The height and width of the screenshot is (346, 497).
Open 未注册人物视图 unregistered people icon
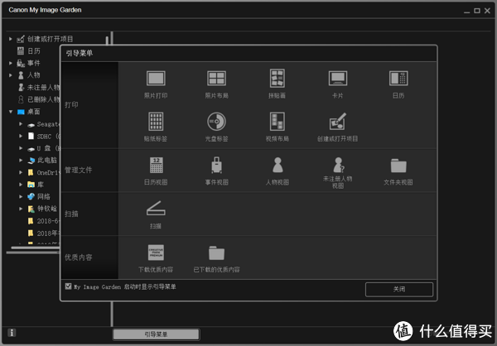coord(338,165)
